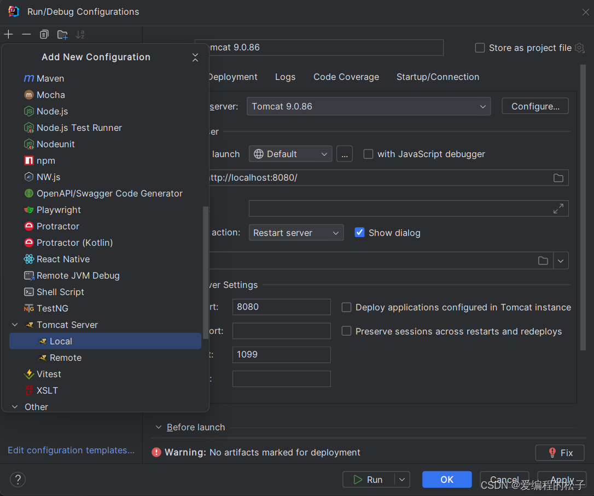Enable with JavaScript debugger checkbox

coord(368,154)
